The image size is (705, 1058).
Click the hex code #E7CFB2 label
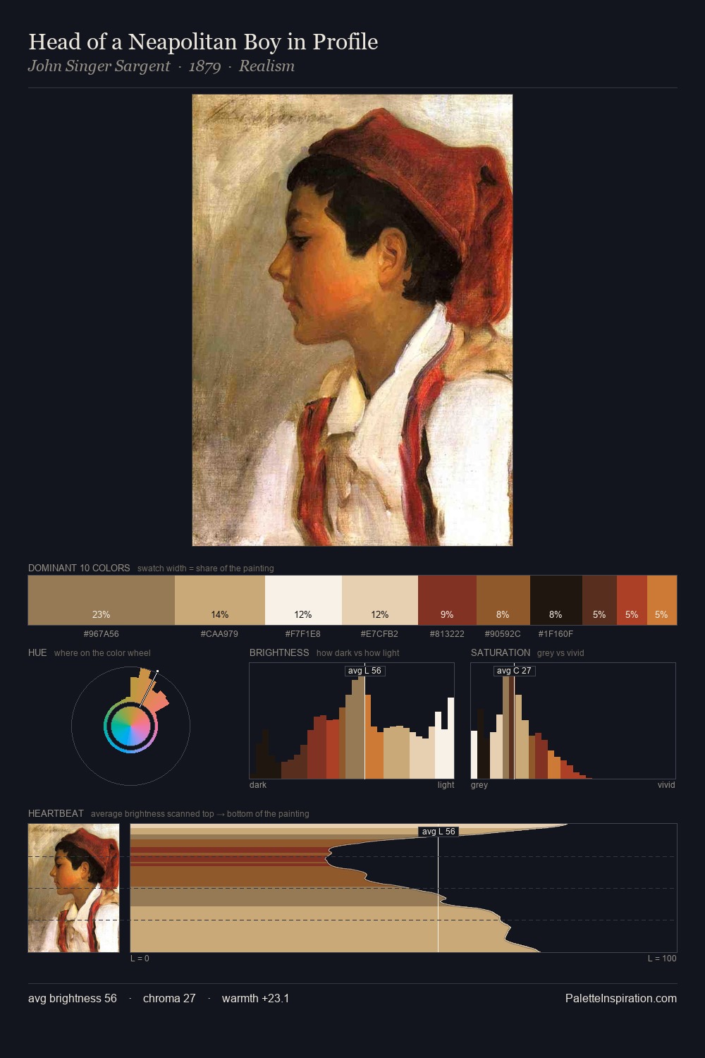379,634
